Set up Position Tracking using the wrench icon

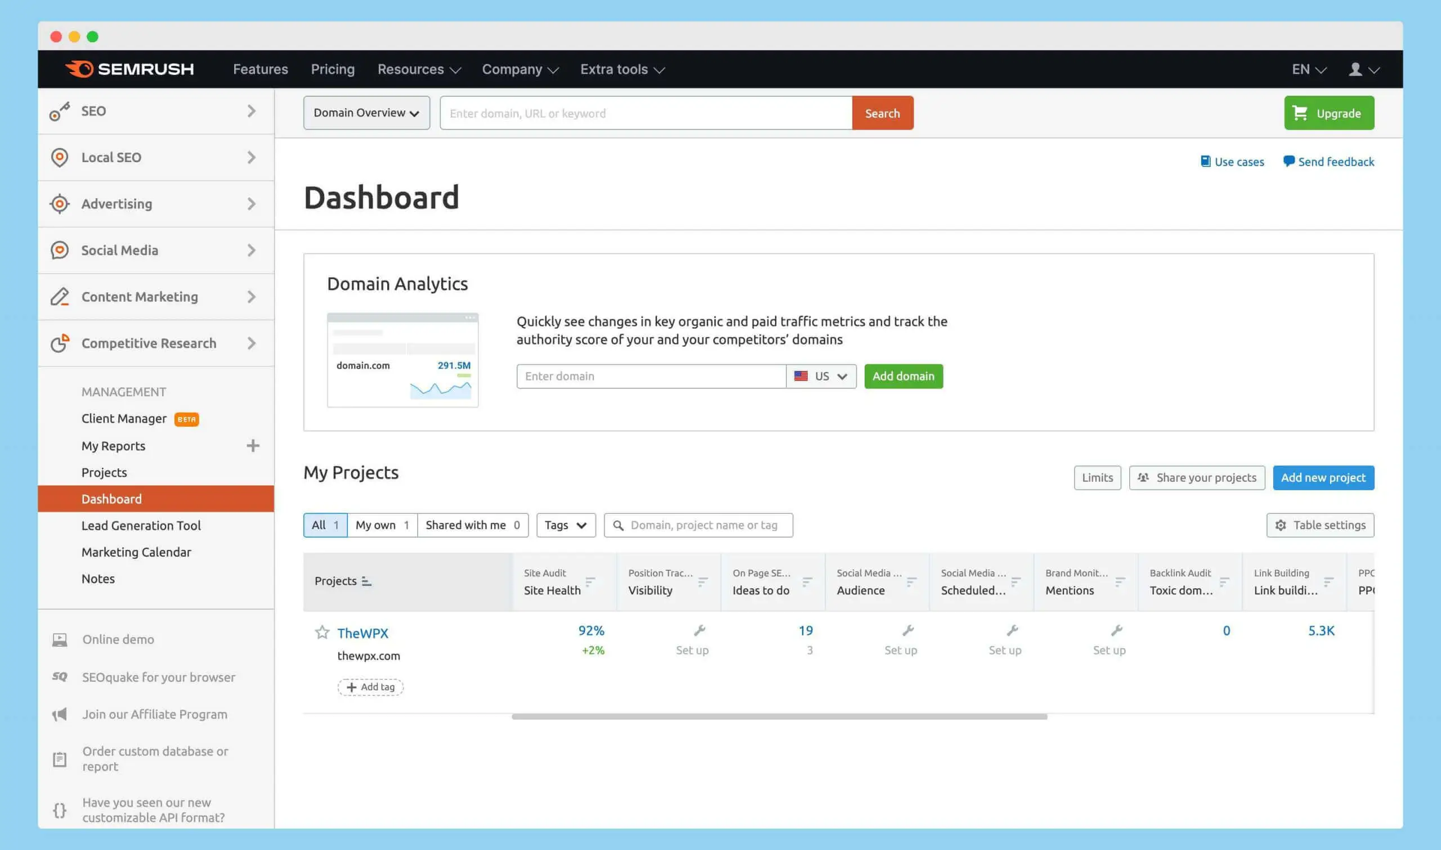(700, 632)
